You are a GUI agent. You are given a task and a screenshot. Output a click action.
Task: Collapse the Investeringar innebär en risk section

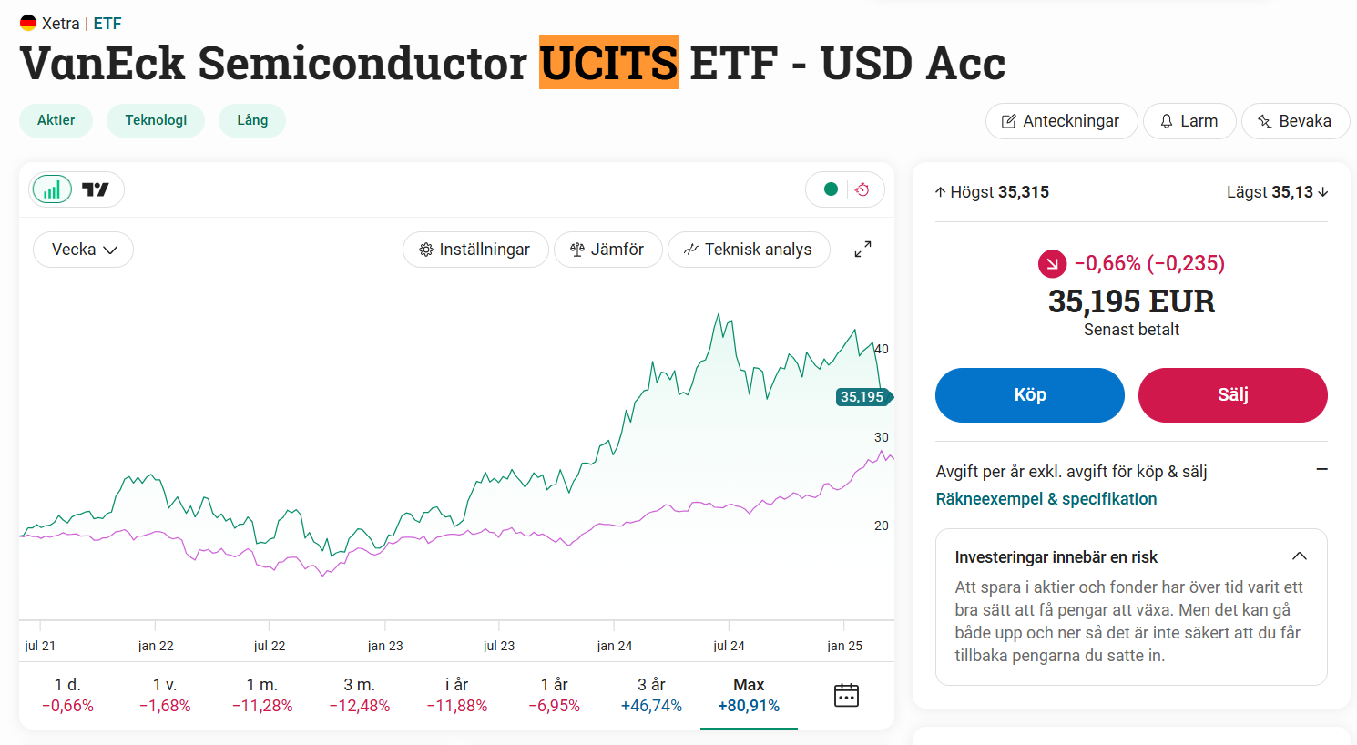1300,556
